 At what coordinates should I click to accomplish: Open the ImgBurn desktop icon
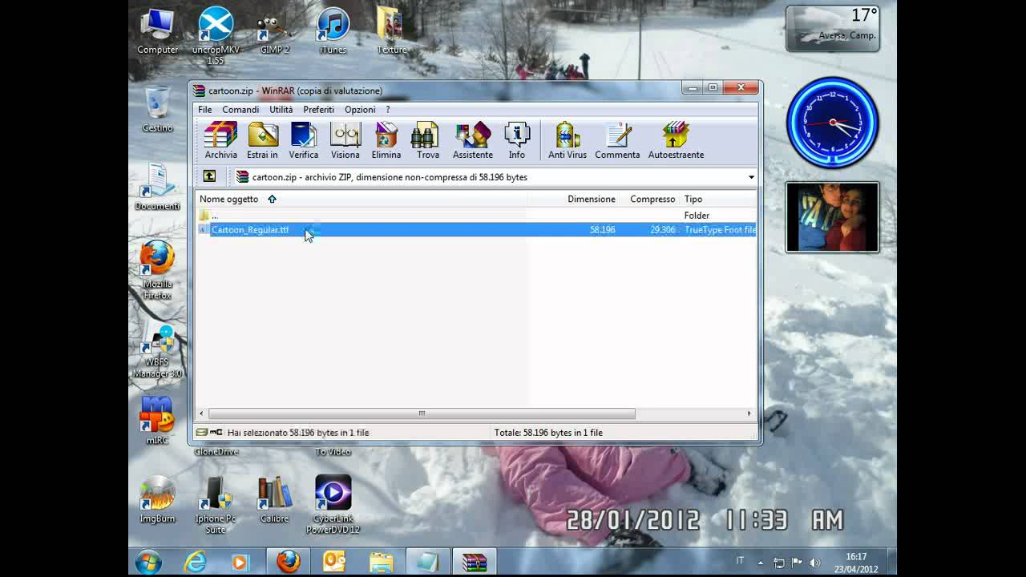tap(157, 499)
